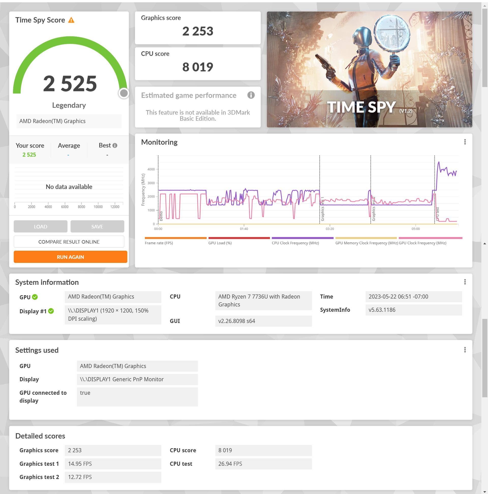Click the LOAD button
The width and height of the screenshot is (488, 494).
pyautogui.click(x=41, y=227)
